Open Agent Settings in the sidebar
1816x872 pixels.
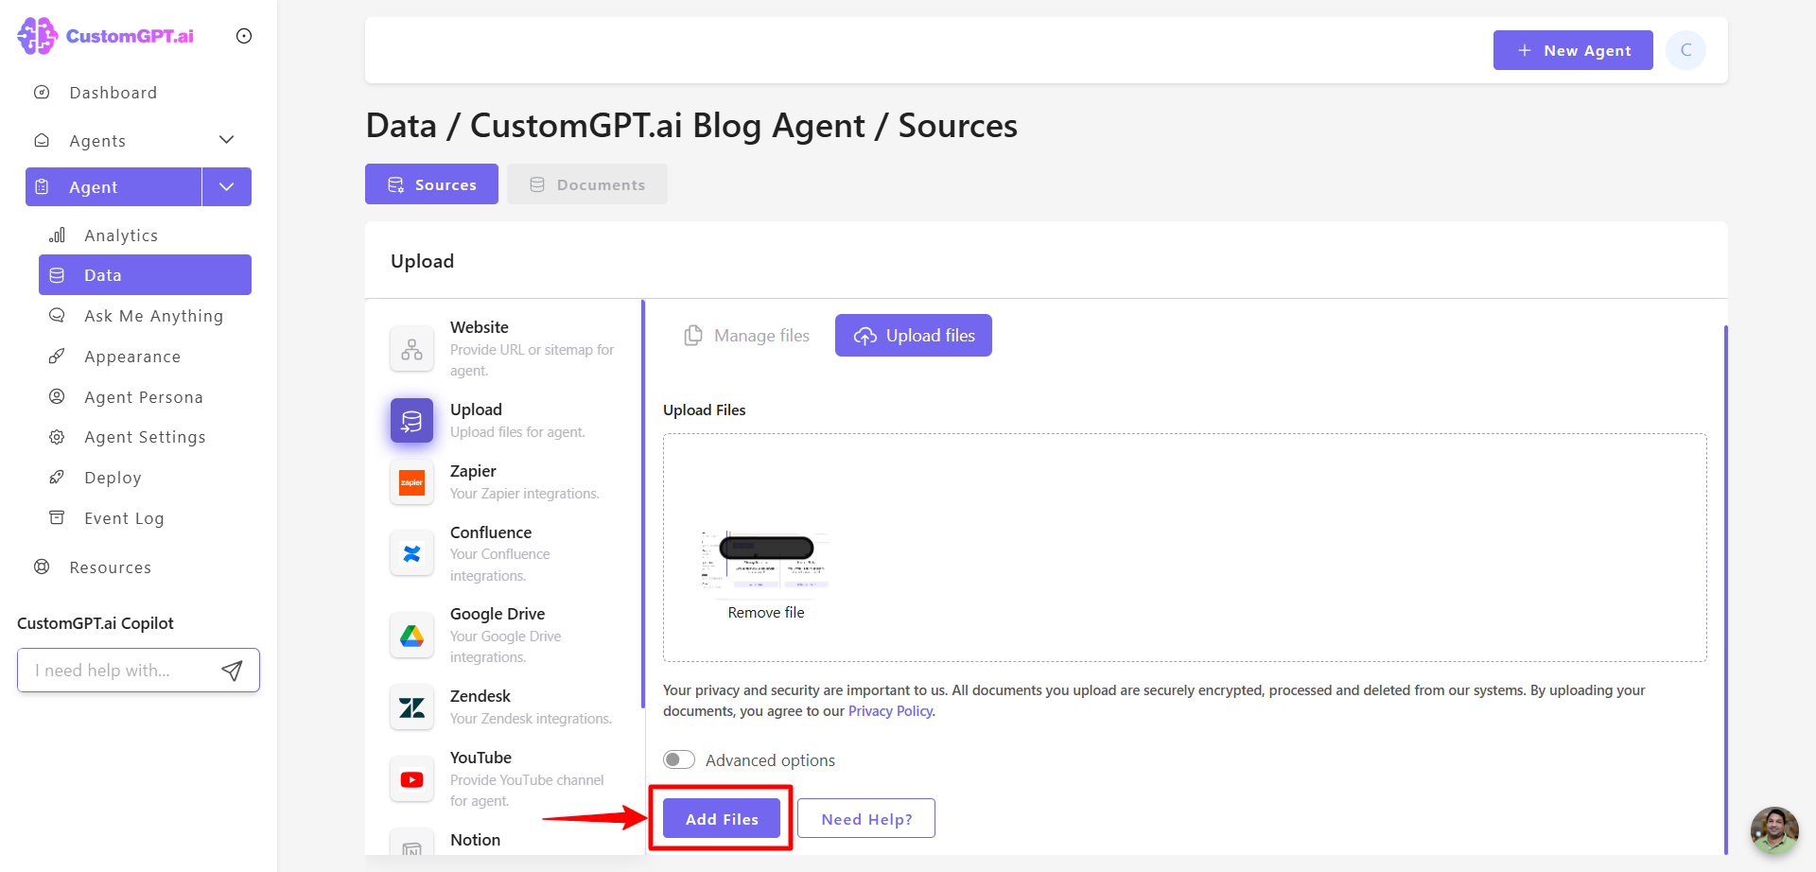[145, 437]
